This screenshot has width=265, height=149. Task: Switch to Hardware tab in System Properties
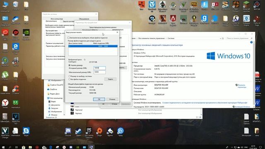(84, 19)
